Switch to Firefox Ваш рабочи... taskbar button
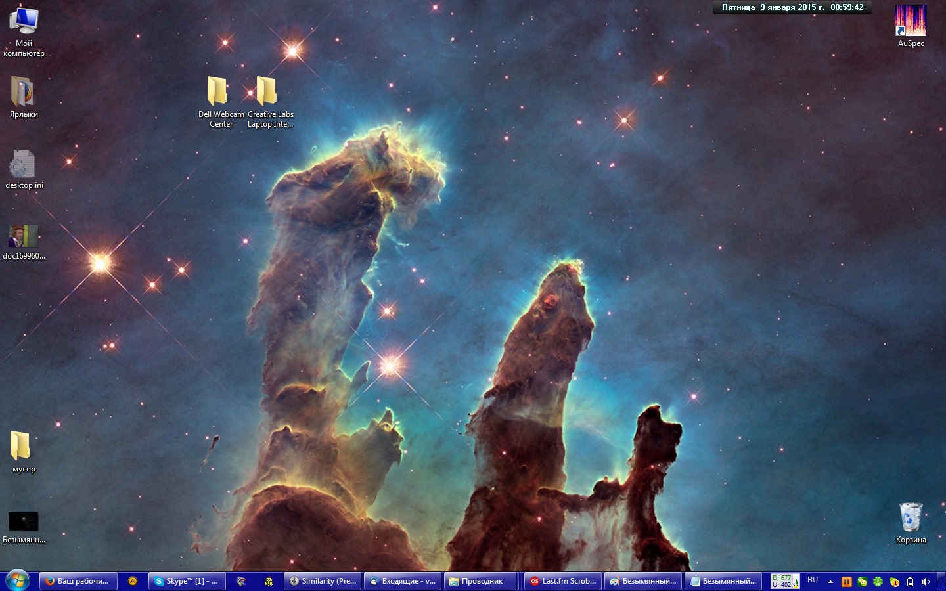Viewport: 946px width, 591px height. pyautogui.click(x=78, y=581)
